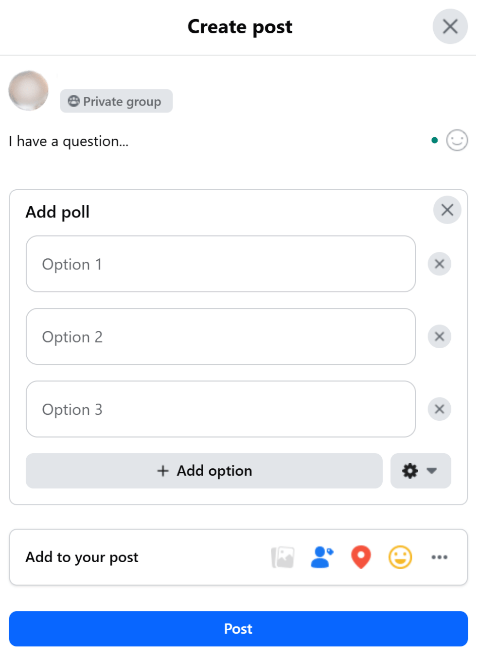Open poll settings gear dropdown
Image resolution: width=477 pixels, height=657 pixels.
pos(421,471)
